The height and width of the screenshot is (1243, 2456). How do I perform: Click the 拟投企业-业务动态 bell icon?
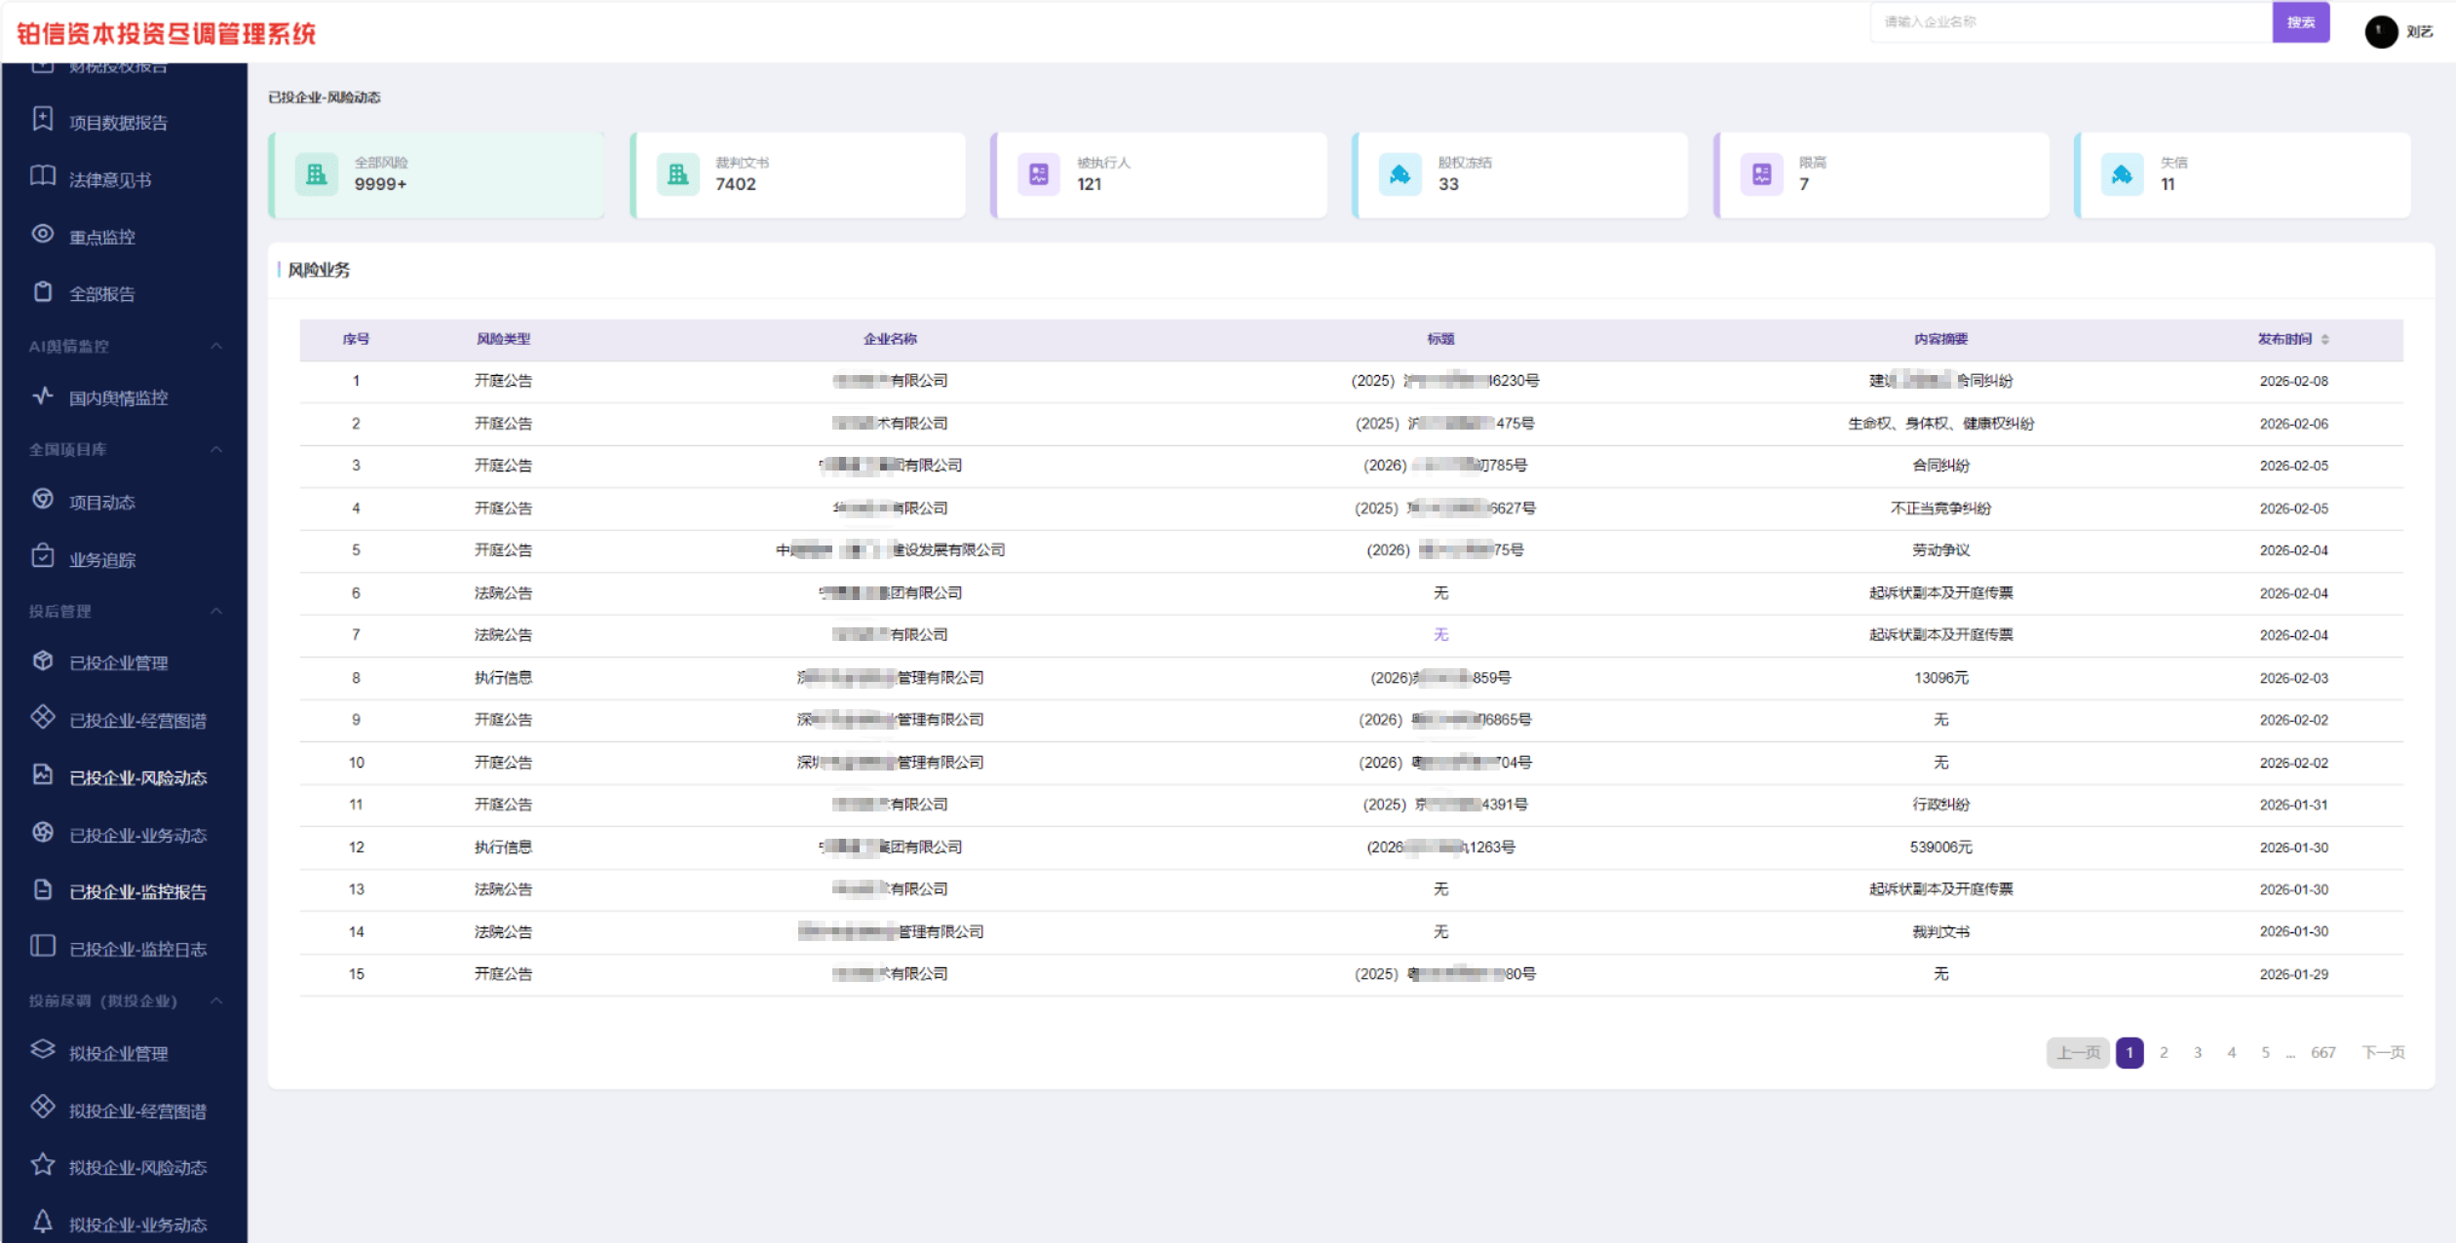(42, 1222)
